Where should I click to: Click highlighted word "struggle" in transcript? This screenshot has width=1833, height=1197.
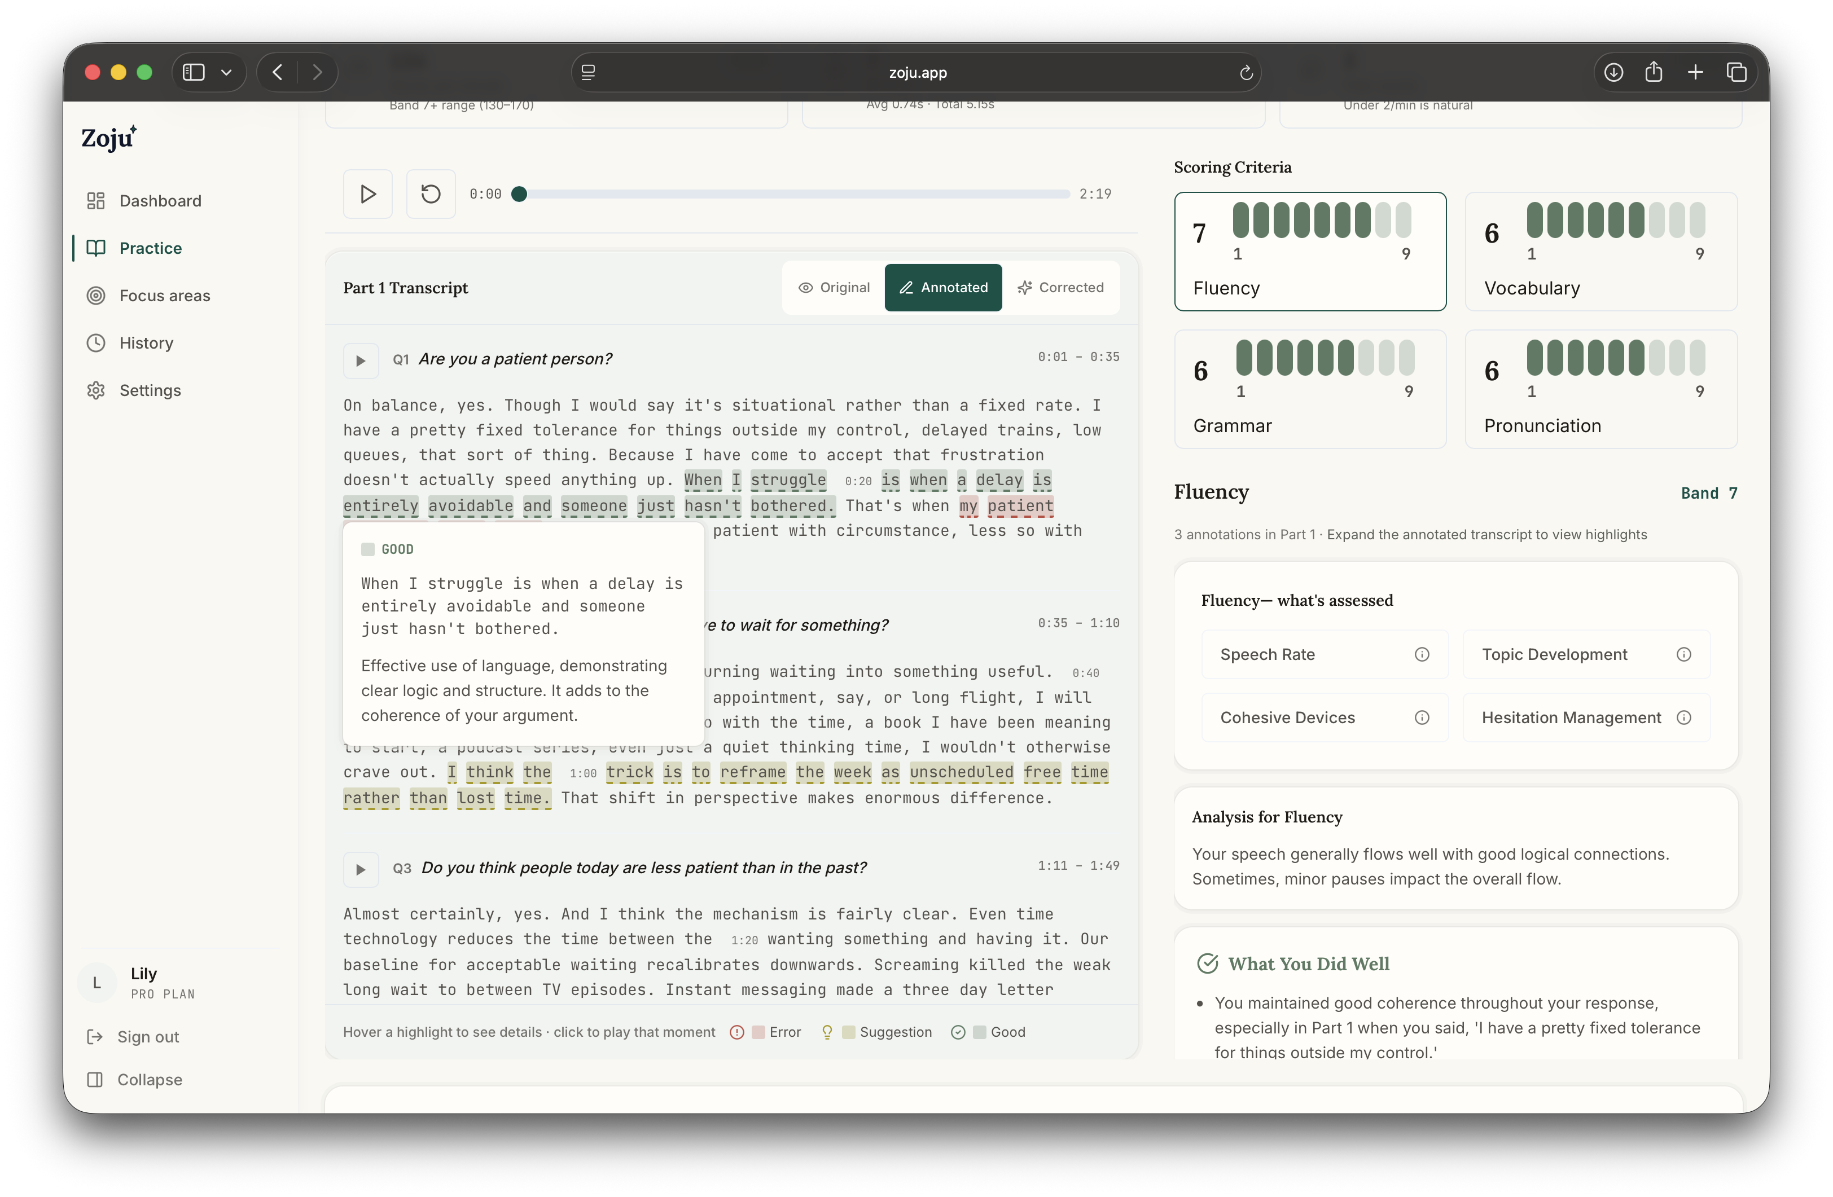[788, 481]
